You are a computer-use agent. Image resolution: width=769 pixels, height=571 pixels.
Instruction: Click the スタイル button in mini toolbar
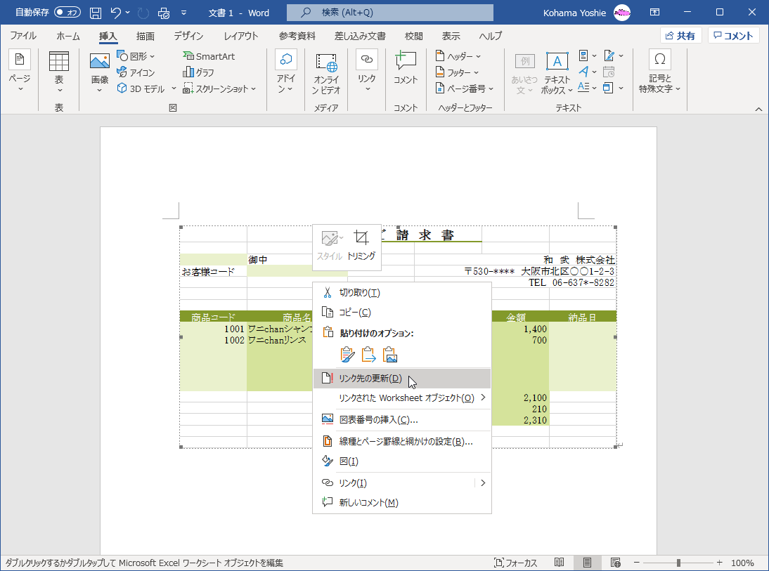click(330, 245)
